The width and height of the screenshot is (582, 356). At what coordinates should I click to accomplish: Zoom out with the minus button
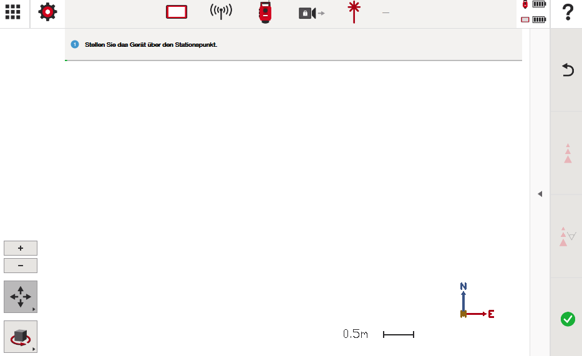[x=21, y=266]
